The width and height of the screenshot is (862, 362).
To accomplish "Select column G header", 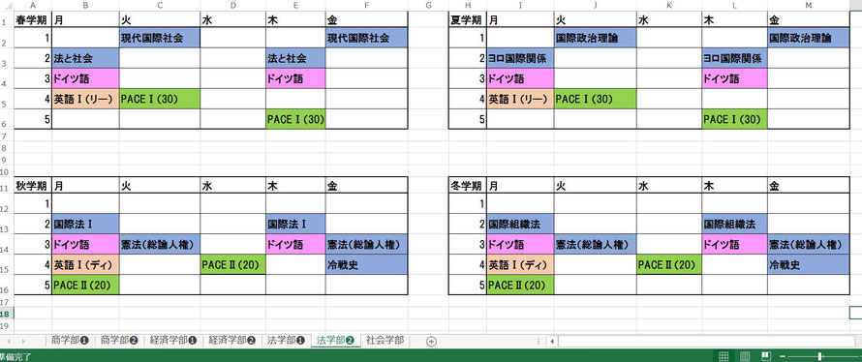I will click(428, 5).
